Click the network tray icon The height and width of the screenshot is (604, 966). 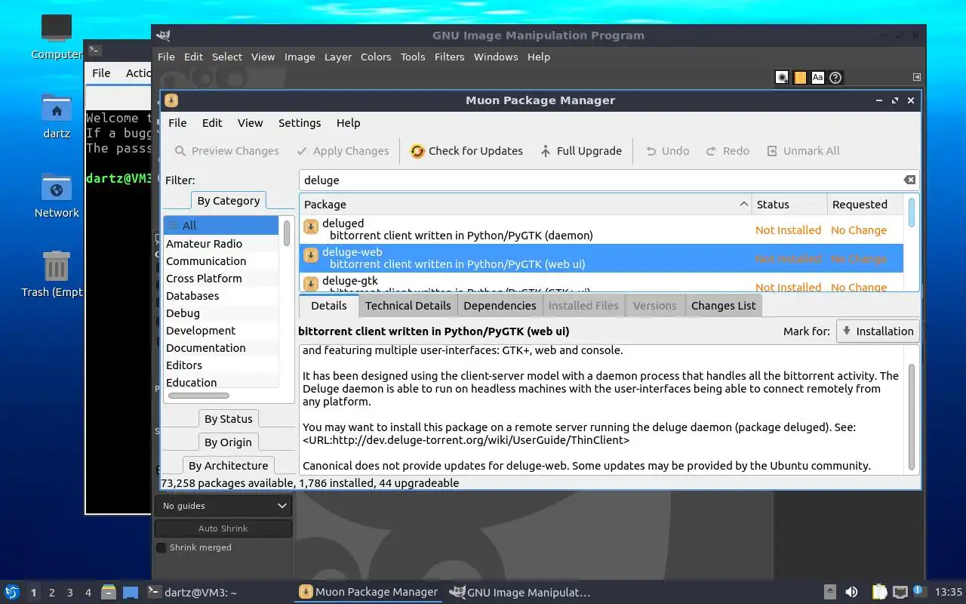pos(900,592)
